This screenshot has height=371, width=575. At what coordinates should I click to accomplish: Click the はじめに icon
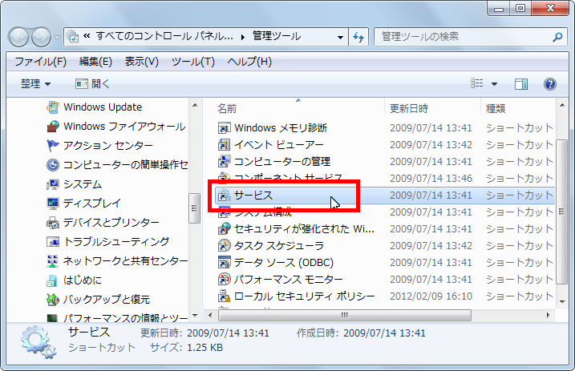[53, 280]
